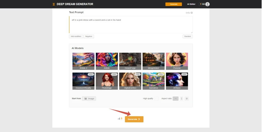The height and width of the screenshot is (132, 264).
Task: Click the Add modifiers button
Action: tap(76, 36)
